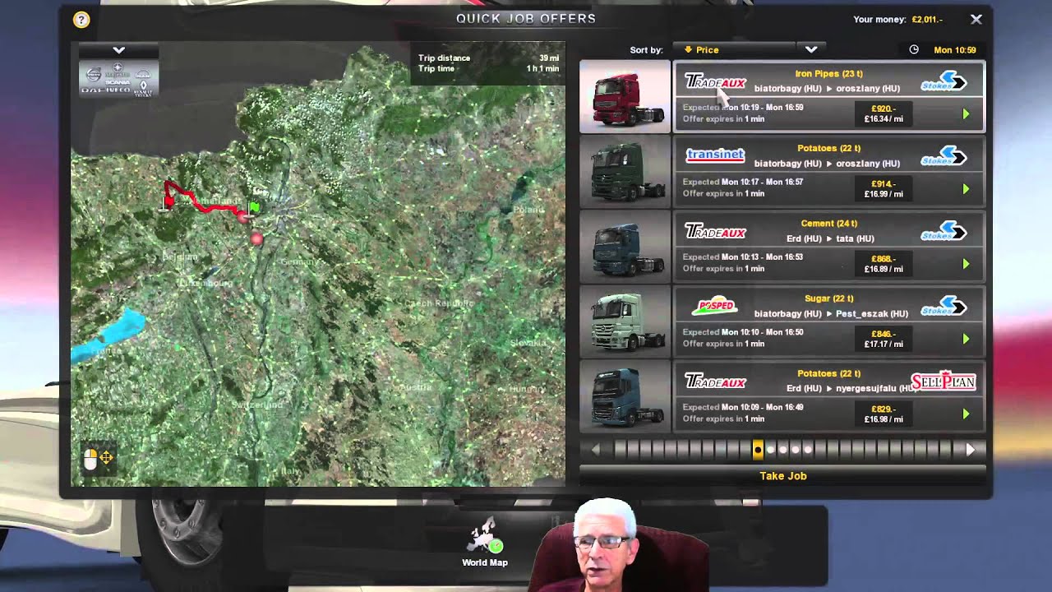Click the Take Job button
This screenshot has width=1052, height=592.
783,476
